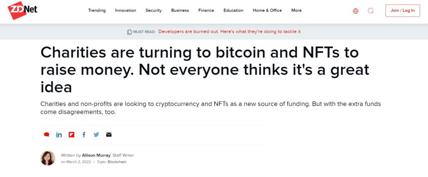Share article on Twitter
This screenshot has height=177, width=428.
(x=97, y=135)
